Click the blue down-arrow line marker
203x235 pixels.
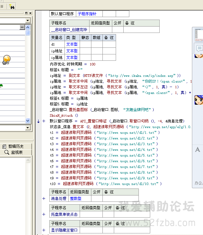[39, 121]
